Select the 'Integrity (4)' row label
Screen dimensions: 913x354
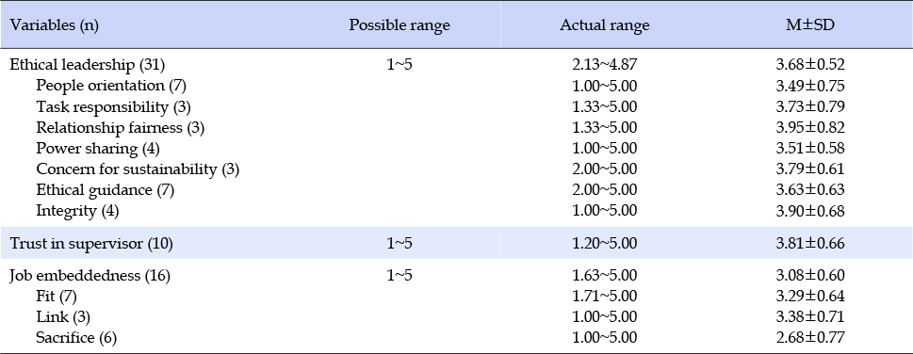pyautogui.click(x=77, y=211)
